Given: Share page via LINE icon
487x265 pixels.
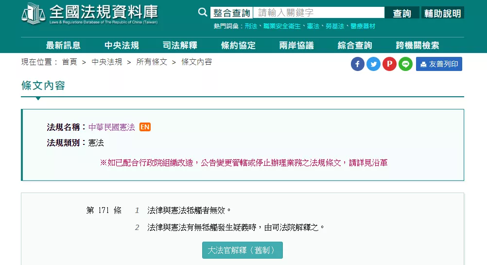Looking at the screenshot, I should pos(405,64).
